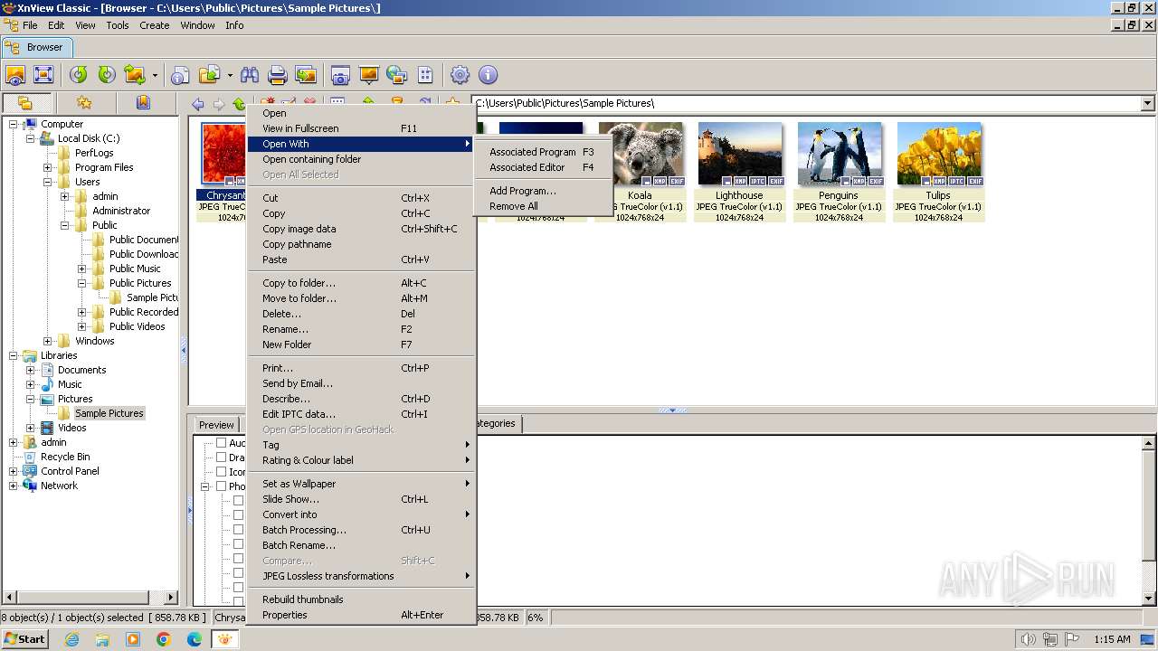Expand the Program Files folder

[x=48, y=167]
